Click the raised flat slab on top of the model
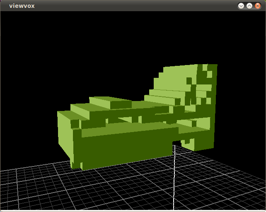 point(110,102)
